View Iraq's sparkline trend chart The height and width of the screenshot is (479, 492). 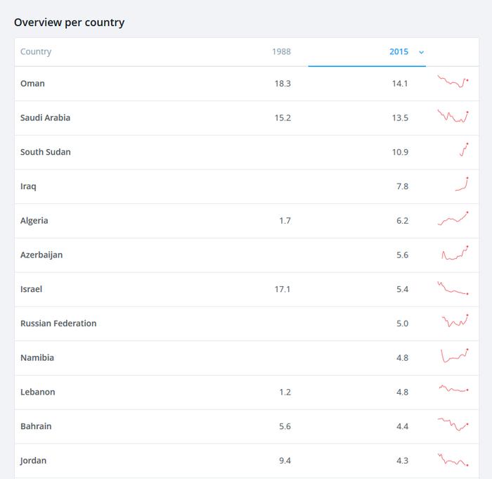462,184
